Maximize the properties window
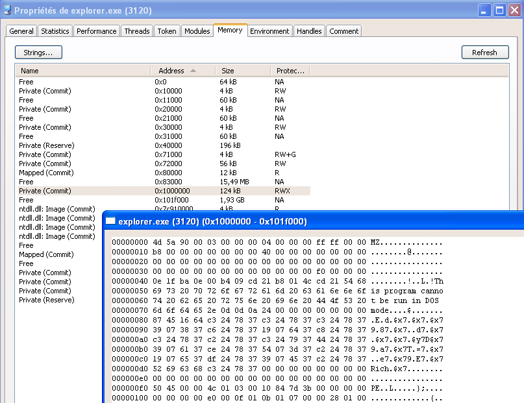 500,10
